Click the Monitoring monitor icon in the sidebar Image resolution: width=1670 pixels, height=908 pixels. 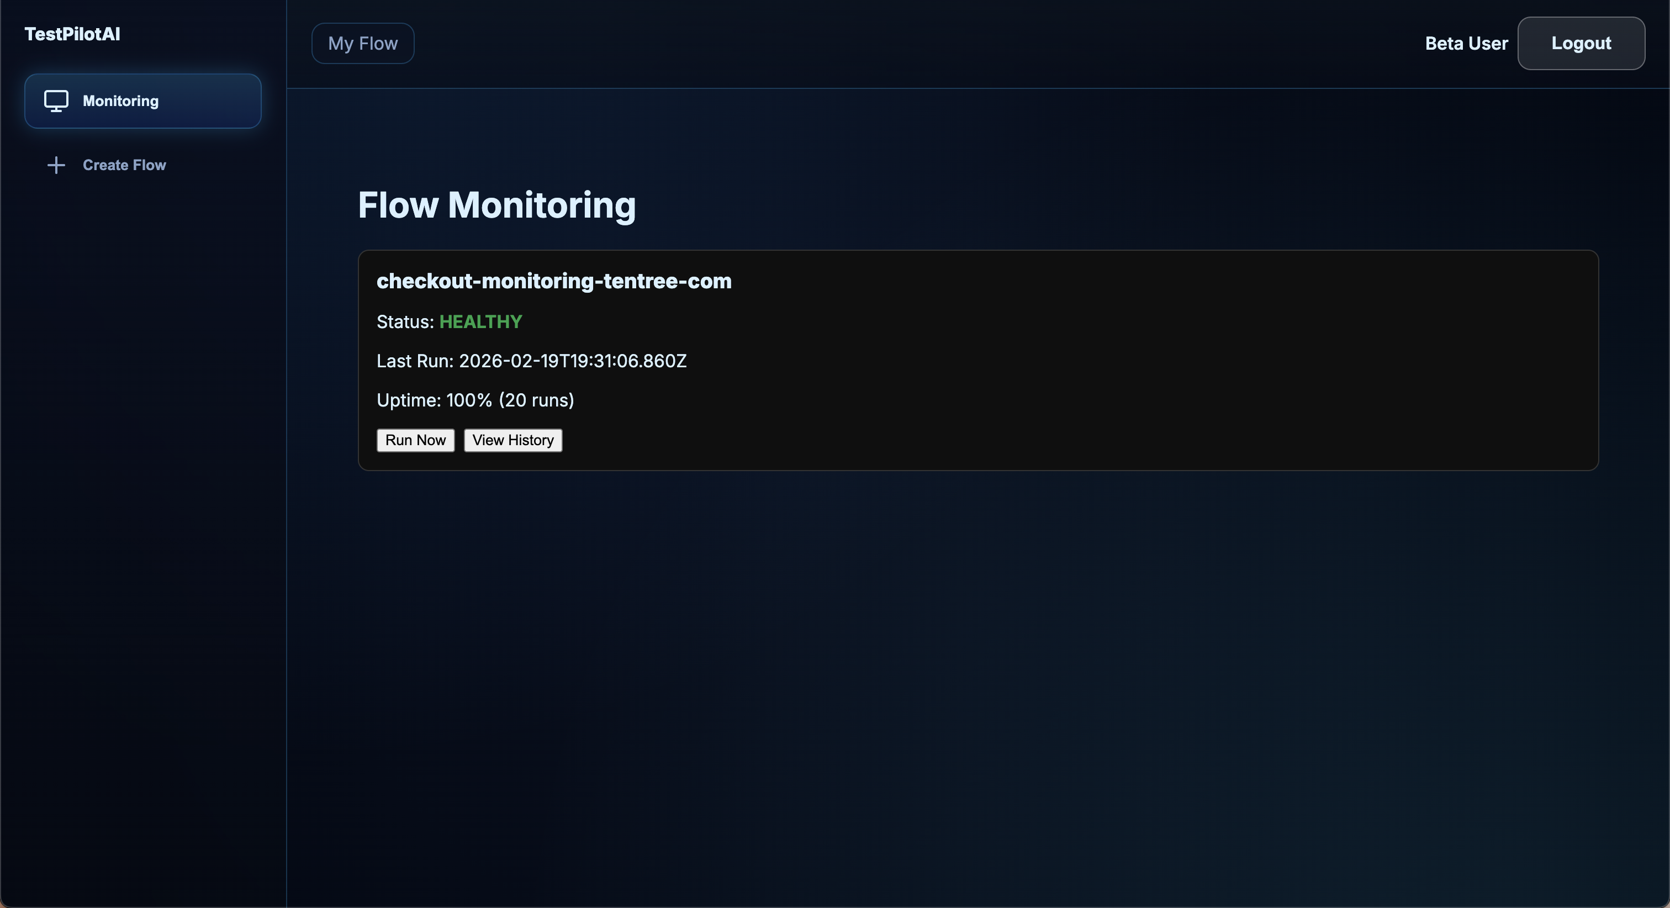coord(56,101)
